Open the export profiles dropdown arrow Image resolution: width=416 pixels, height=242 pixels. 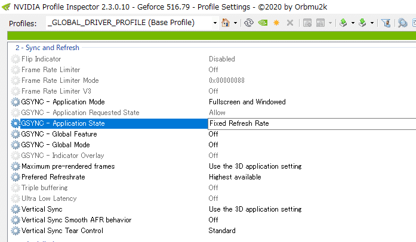click(x=353, y=23)
